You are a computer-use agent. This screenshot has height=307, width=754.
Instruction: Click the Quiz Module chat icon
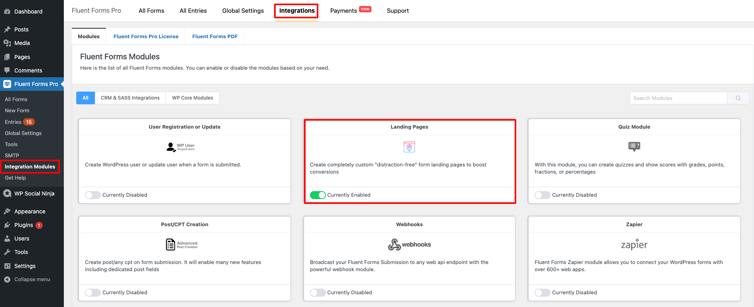click(x=634, y=147)
